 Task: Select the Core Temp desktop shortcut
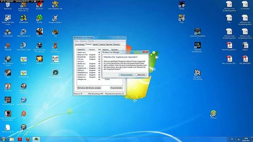8,88
